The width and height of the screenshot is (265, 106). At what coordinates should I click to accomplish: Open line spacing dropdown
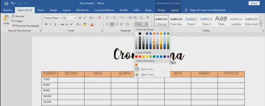coord(129,24)
